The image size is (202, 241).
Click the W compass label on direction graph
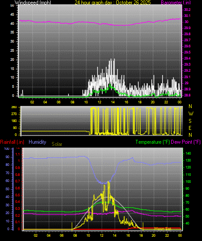[x=191, y=114]
